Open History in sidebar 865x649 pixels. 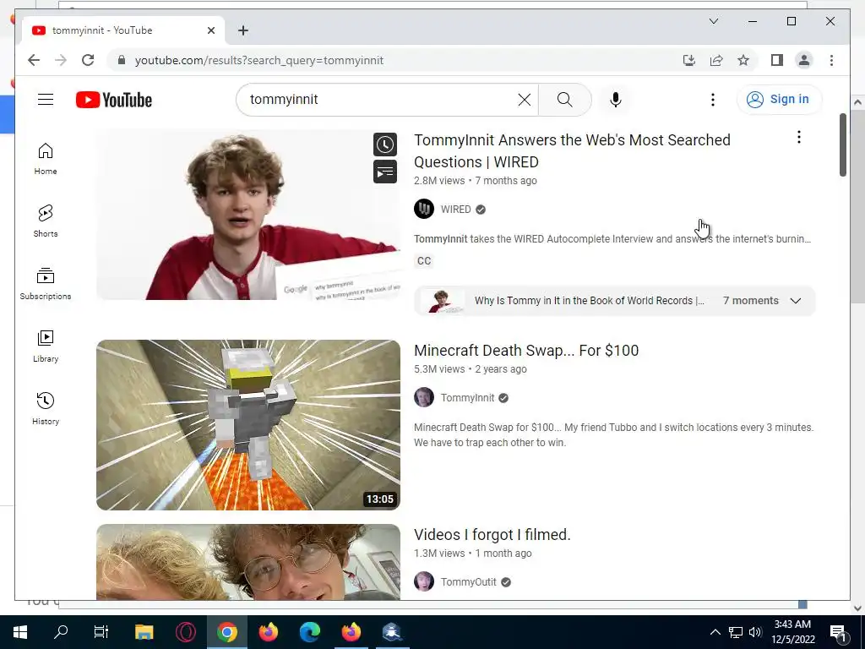pos(46,408)
